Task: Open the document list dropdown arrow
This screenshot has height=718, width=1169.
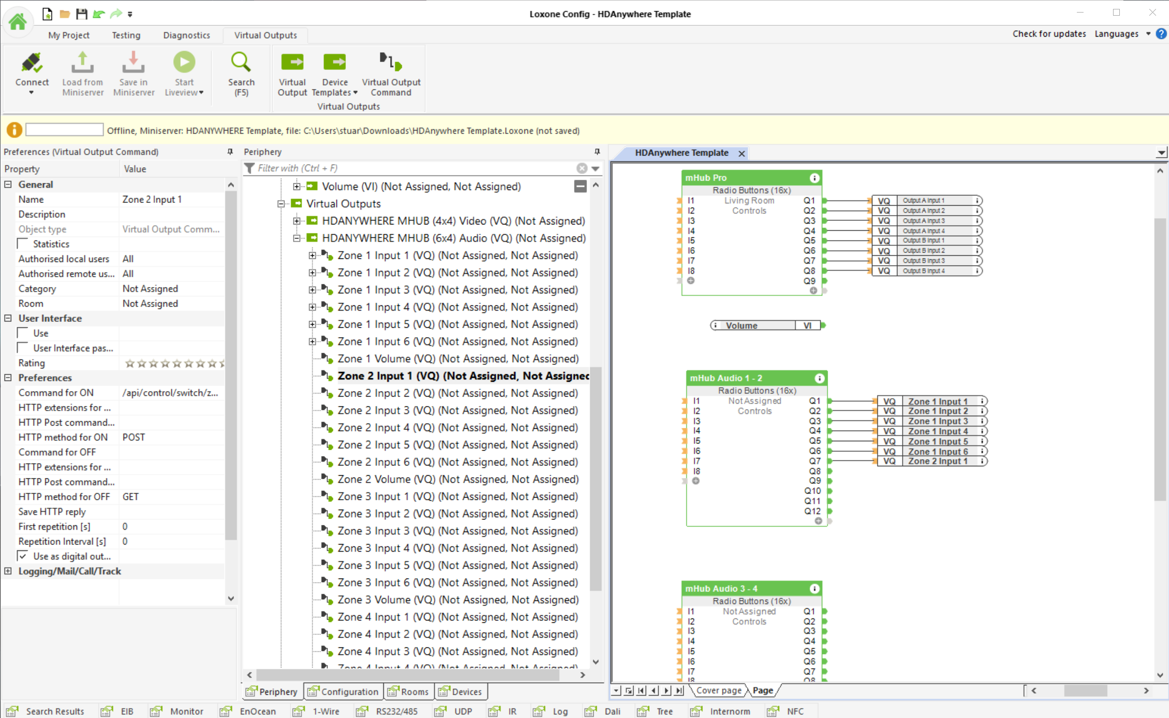Action: (x=1161, y=153)
